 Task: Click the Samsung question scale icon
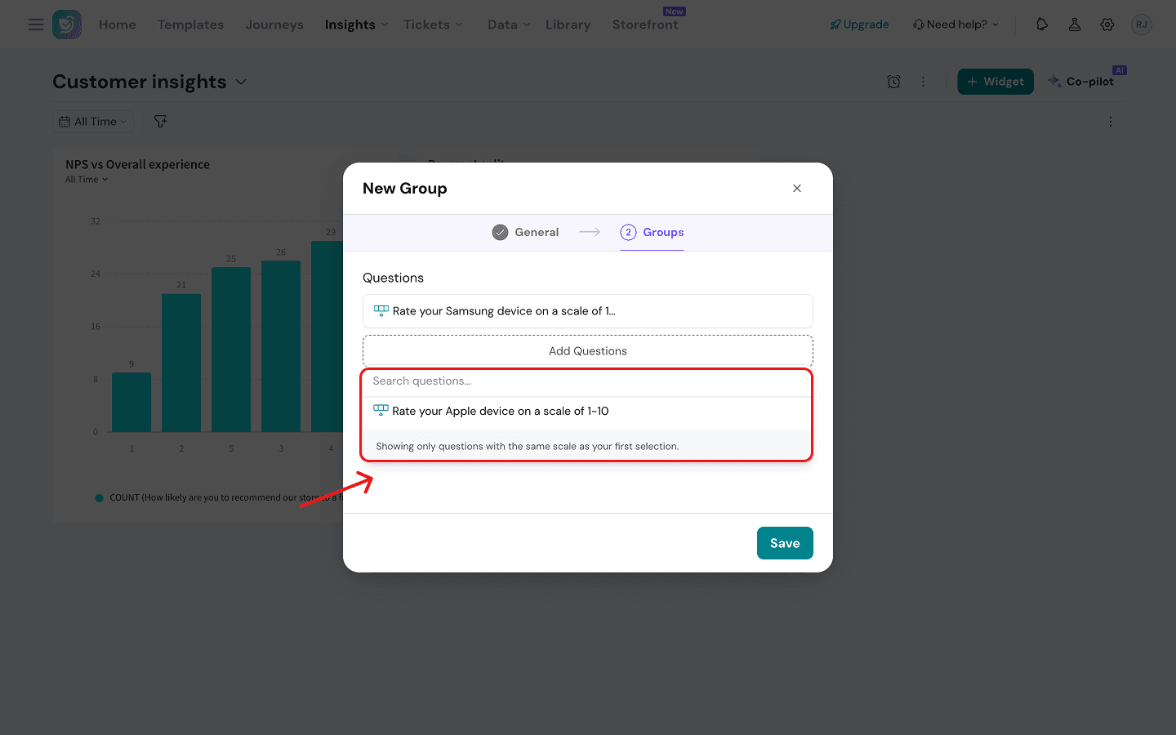pyautogui.click(x=381, y=311)
